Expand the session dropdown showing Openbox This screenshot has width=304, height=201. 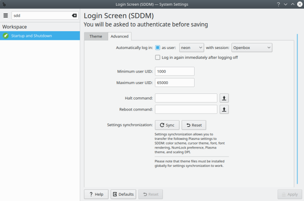pyautogui.click(x=252, y=47)
